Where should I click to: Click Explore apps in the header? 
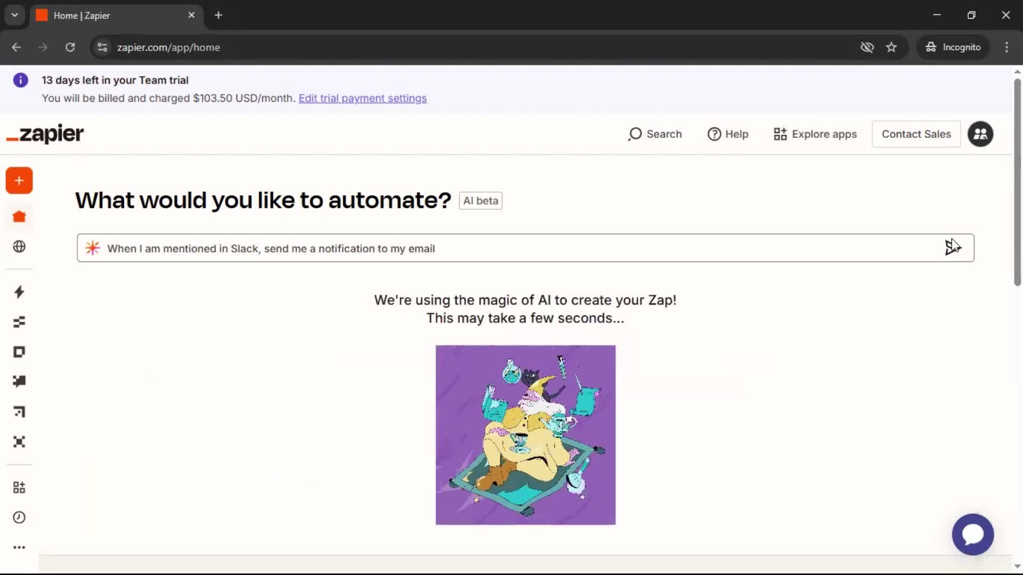(x=815, y=134)
